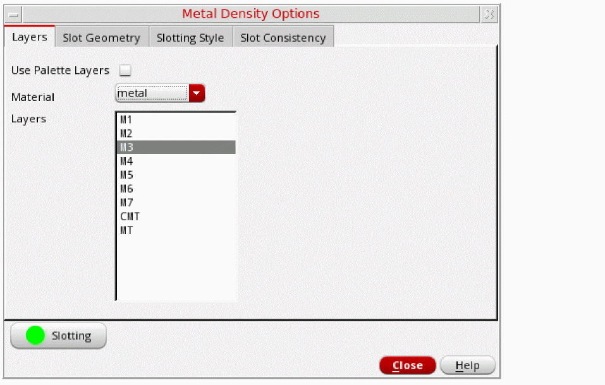Open the Slot Consistency tab

(x=283, y=37)
